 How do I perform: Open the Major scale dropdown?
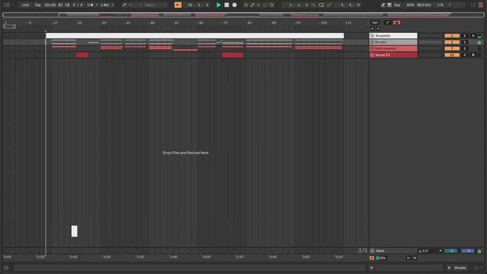[155, 5]
